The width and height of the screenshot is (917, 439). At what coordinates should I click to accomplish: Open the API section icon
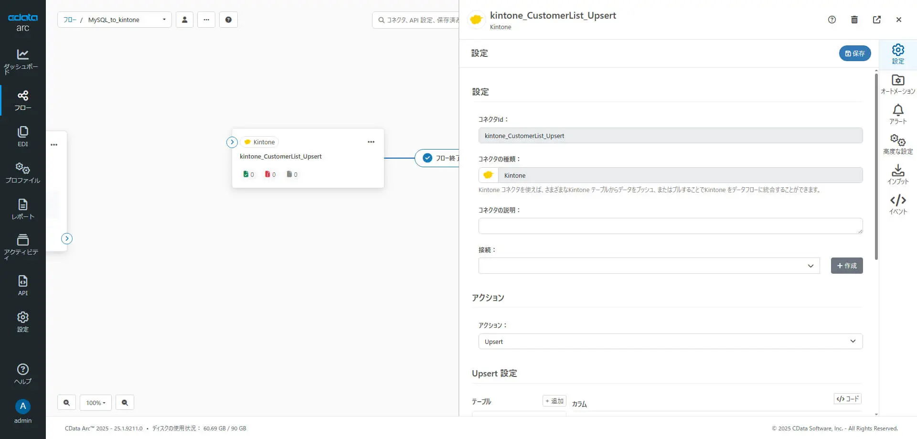pyautogui.click(x=22, y=285)
